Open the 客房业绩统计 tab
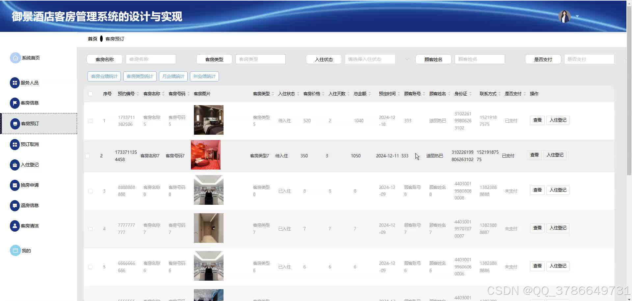Screen dimensions: 632x301 [104, 76]
